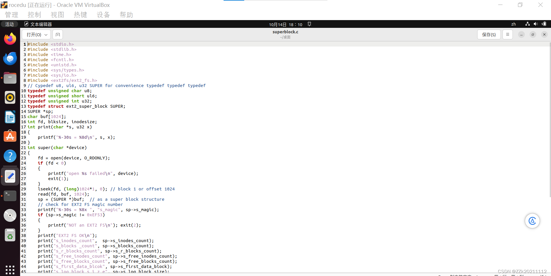The image size is (551, 276).
Task: Open the 视图 menu
Action: coord(57,15)
